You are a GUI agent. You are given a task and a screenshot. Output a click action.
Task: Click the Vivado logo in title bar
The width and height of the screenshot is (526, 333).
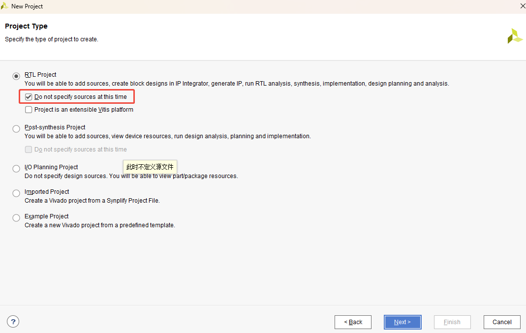point(4,6)
